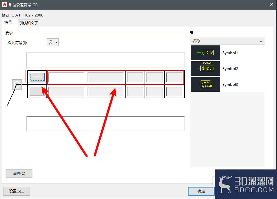The width and height of the screenshot is (277, 199).
Task: Click first-row third datum field
Action: [174, 77]
